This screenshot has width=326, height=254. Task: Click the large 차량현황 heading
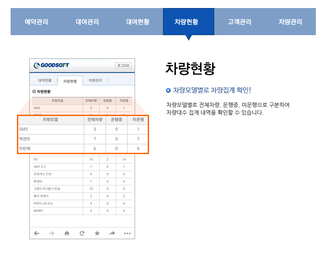coord(190,69)
